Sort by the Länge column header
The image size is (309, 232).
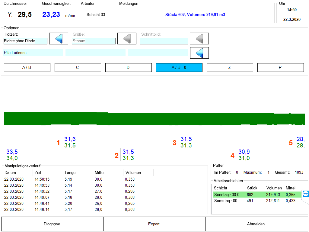pyautogui.click(x=70, y=172)
